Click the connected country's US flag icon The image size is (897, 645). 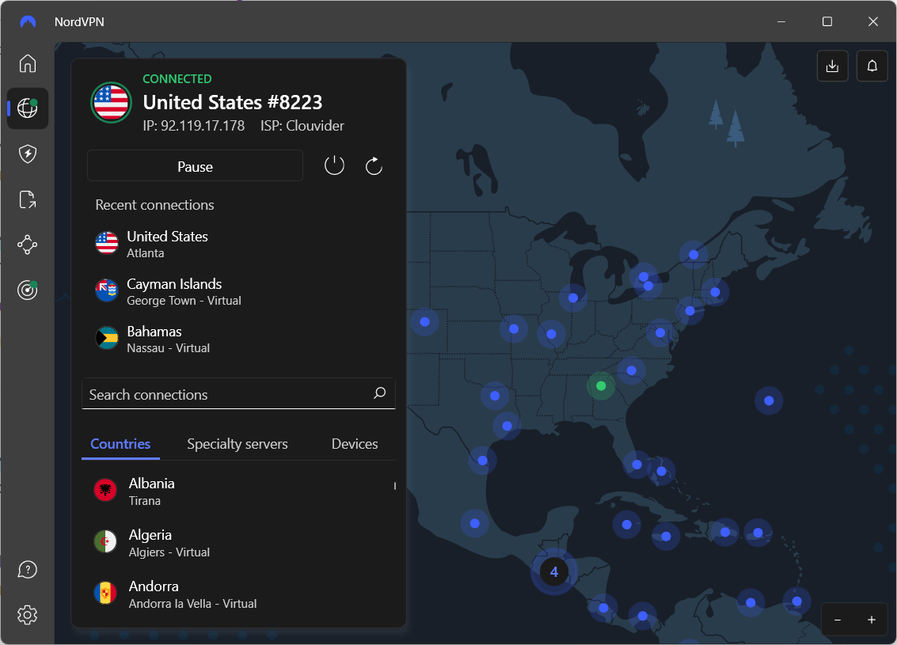(x=111, y=102)
